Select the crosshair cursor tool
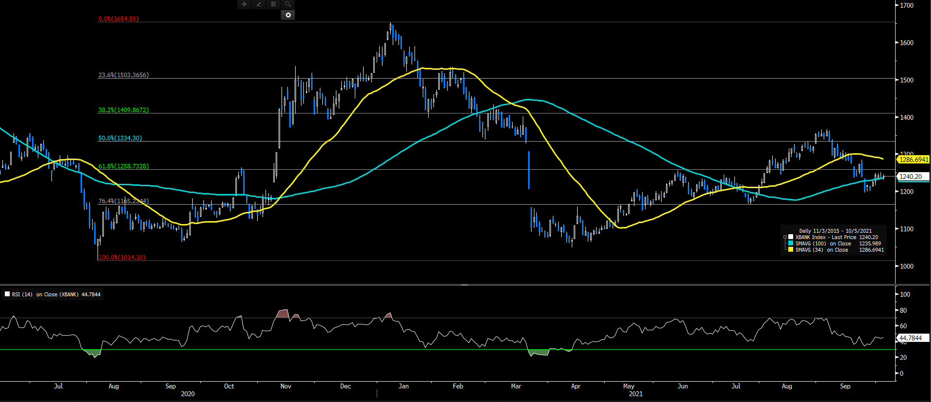Image resolution: width=931 pixels, height=402 pixels. [244, 4]
